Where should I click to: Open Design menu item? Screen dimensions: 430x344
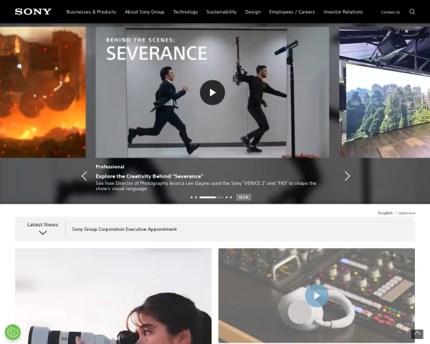tap(253, 11)
